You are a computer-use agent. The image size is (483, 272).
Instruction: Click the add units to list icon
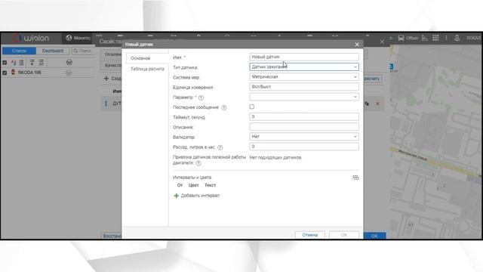(x=32, y=63)
